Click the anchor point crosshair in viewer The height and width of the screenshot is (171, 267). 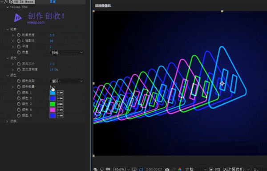tap(222, 84)
